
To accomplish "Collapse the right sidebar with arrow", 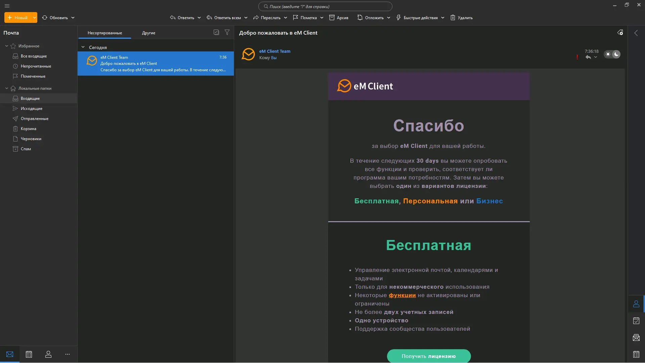I will pos(636,33).
